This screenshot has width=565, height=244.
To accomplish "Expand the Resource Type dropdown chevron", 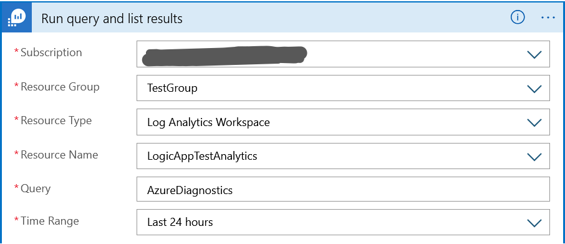I will (x=534, y=122).
